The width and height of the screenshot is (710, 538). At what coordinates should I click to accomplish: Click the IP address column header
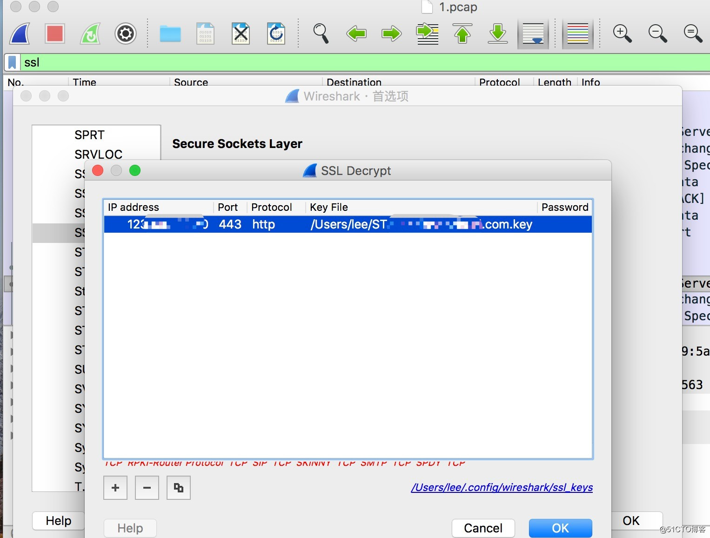click(x=158, y=207)
